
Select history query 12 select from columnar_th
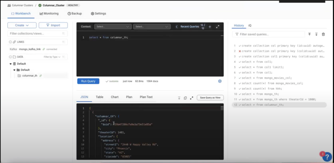(279, 105)
